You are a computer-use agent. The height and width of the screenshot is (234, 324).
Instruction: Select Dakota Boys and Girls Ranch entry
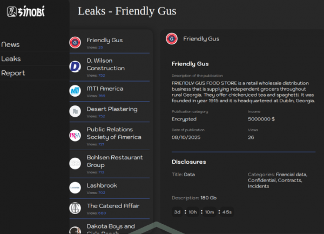click(x=111, y=227)
